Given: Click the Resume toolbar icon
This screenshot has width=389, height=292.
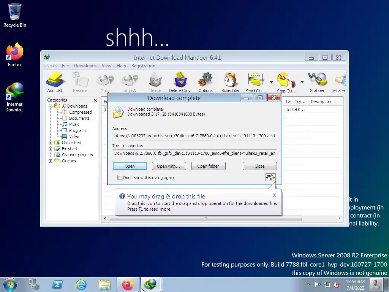Looking at the screenshot, I should pyautogui.click(x=80, y=82).
